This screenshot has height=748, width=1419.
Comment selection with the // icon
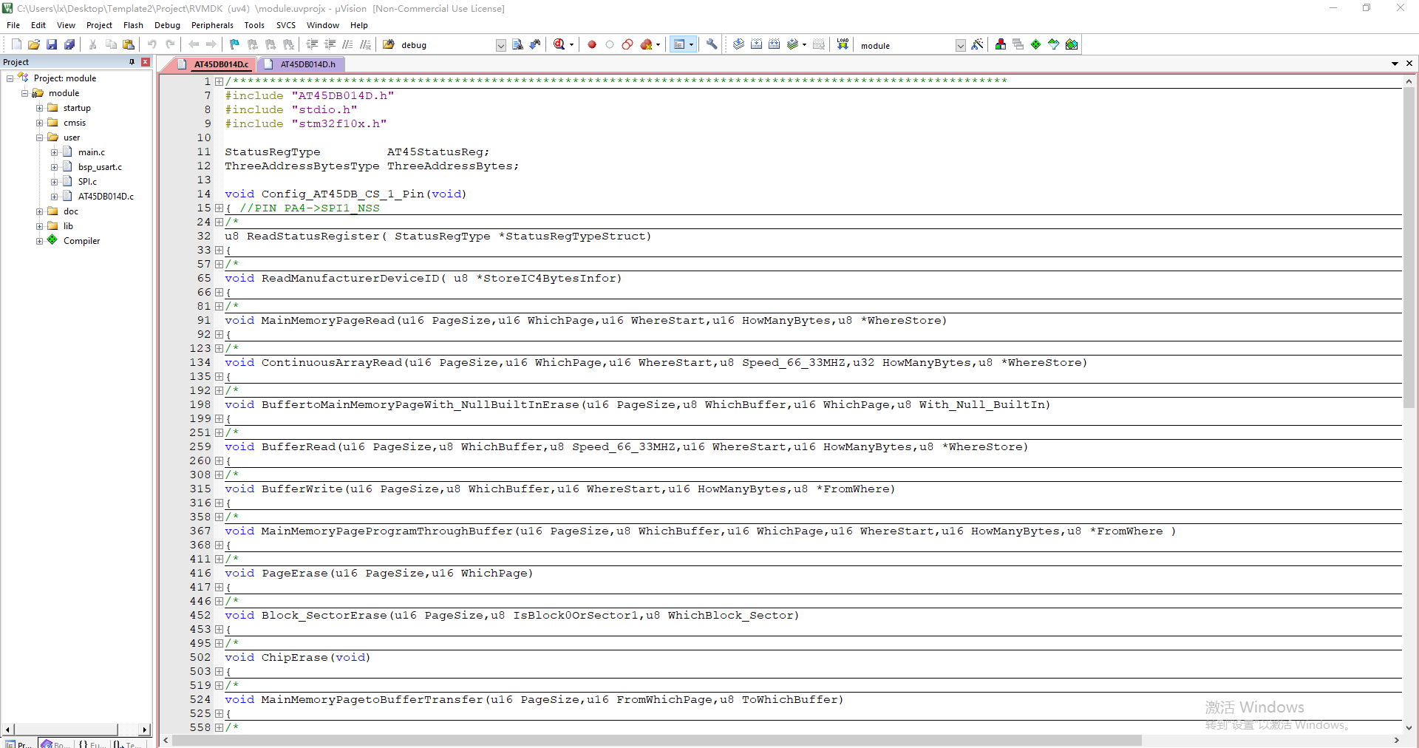coord(347,44)
